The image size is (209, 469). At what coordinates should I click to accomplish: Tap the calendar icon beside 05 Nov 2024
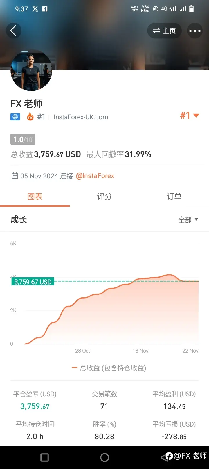(15, 176)
